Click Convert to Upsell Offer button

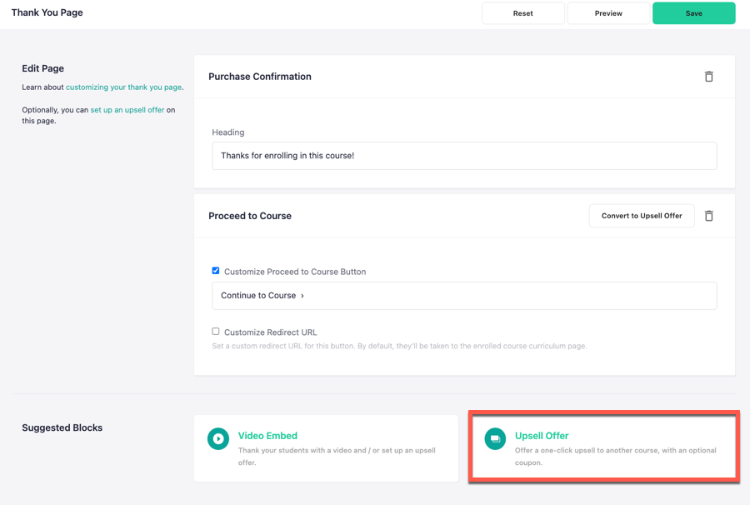[642, 216]
